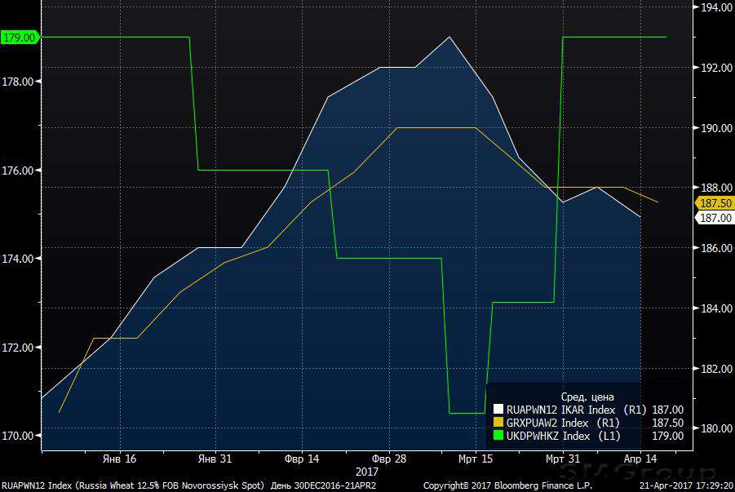Select the RUAPWN12 IKAR Index legend entry

tap(563, 410)
